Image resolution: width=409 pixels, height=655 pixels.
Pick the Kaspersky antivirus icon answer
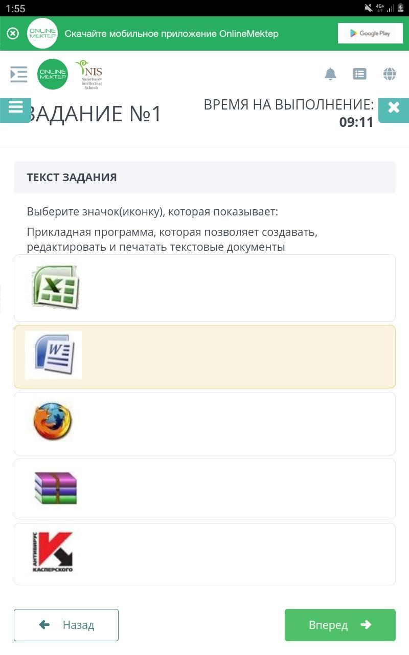pos(53,553)
